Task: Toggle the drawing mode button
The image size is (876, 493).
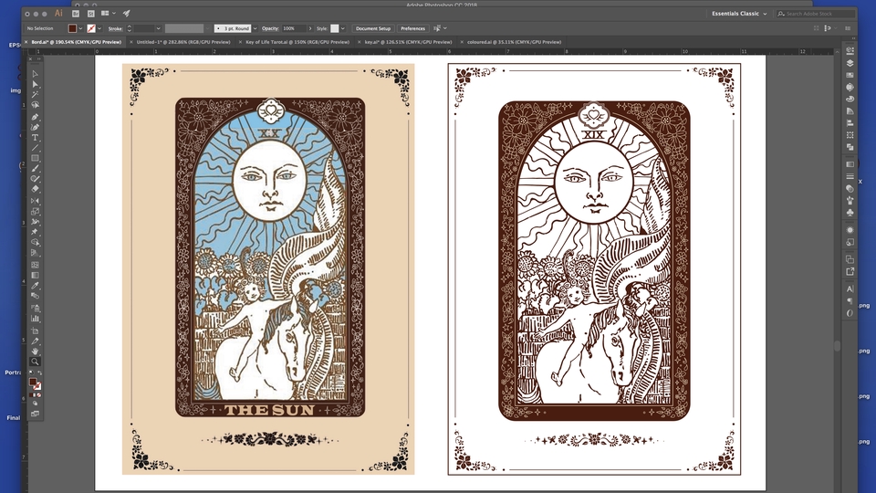Action: 35,404
